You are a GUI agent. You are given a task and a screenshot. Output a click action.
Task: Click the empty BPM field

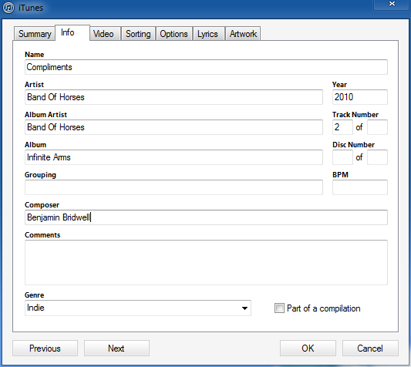[360, 187]
